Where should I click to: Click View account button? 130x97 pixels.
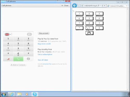click(x=44, y=33)
